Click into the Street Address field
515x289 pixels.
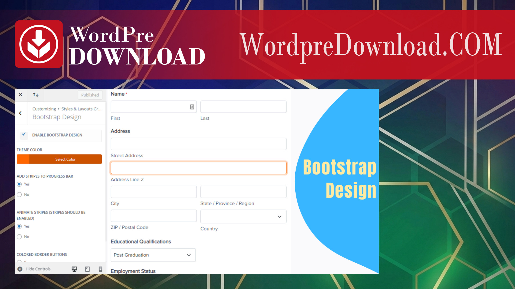click(198, 144)
